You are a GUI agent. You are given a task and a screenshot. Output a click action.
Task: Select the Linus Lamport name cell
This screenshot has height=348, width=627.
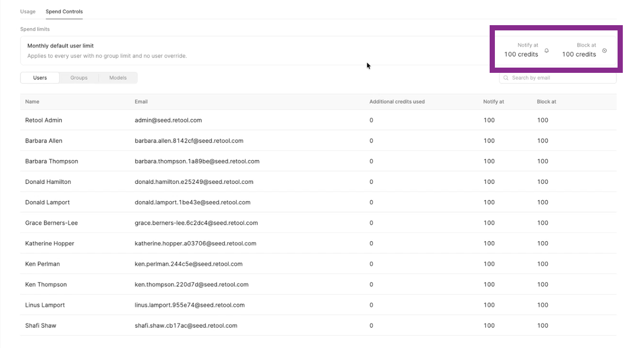[45, 305]
